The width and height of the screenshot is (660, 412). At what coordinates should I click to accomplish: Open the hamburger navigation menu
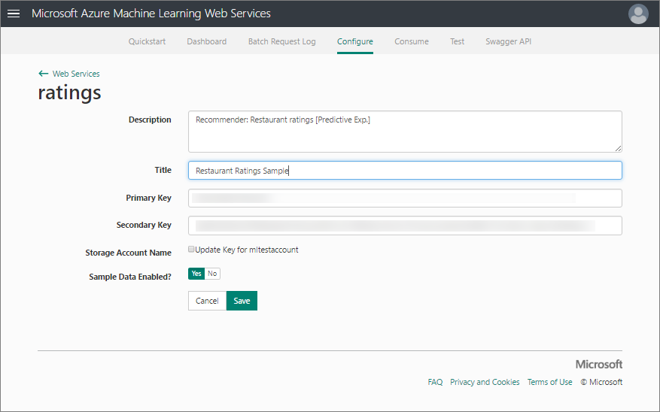click(14, 14)
